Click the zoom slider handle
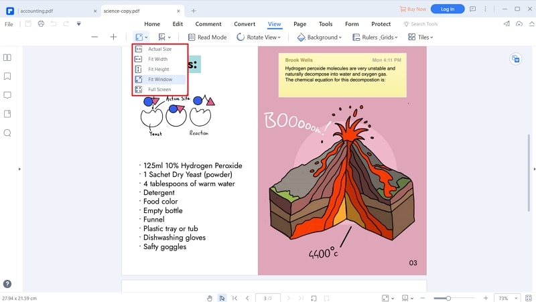The height and width of the screenshot is (302, 536). pyautogui.click(x=448, y=298)
